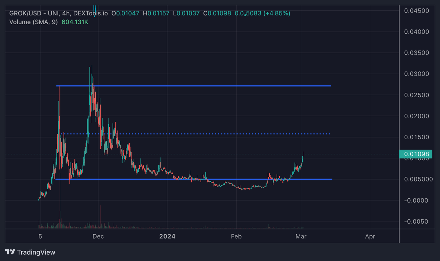Click the TradingView logo
440x261 pixels.
(x=30, y=252)
